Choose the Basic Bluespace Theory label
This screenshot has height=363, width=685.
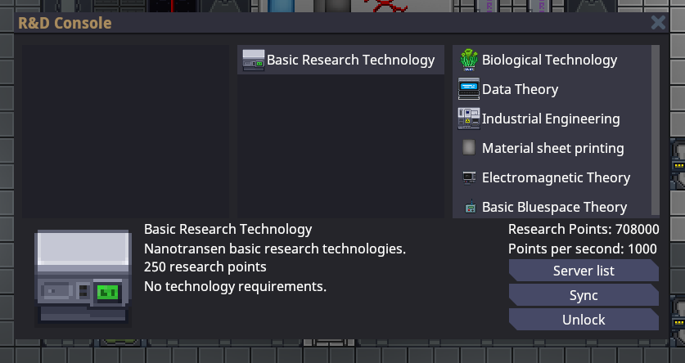554,207
